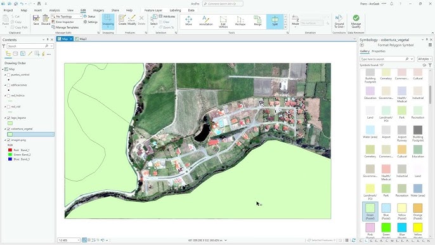Show editing Status
This screenshot has height=245, width=435.
89,17
